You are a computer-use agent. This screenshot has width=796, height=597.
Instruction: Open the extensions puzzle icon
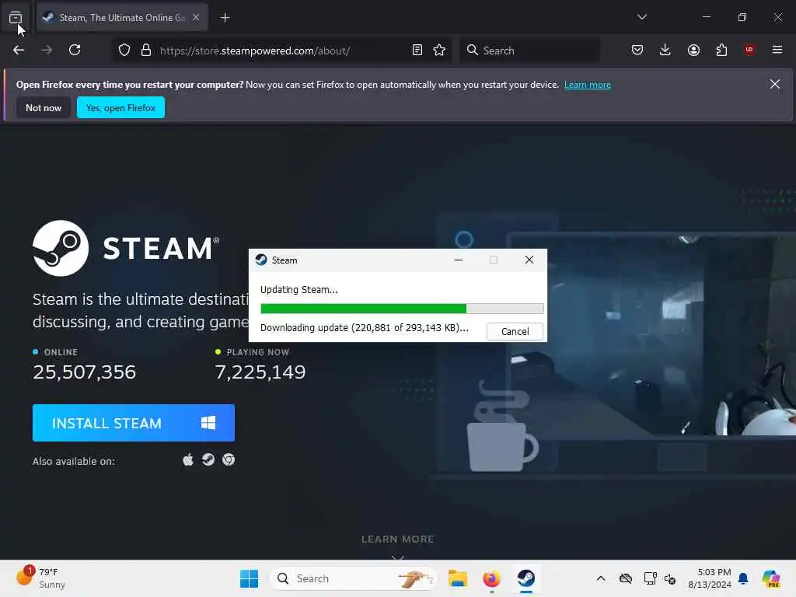click(x=721, y=50)
